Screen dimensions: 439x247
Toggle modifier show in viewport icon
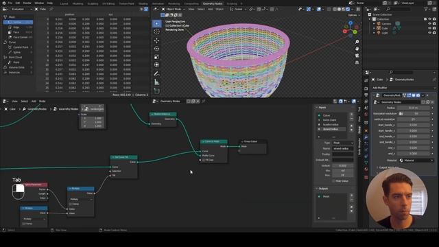tap(414, 95)
